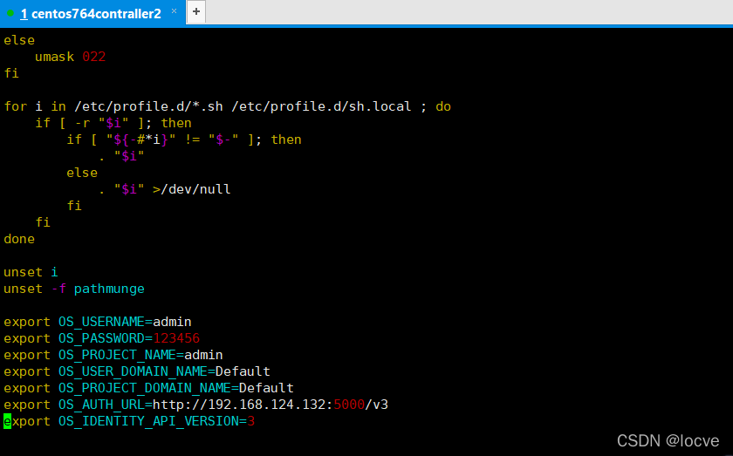
Task: Click the '. "$i" >/dev/null' line
Action: [x=165, y=189]
